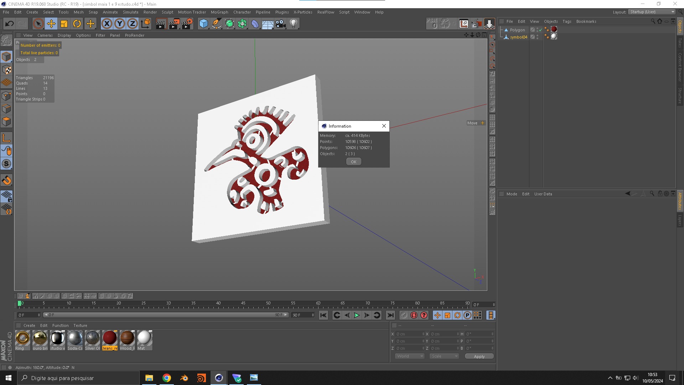
Task: Click OK in Information dialog
Action: tap(353, 162)
